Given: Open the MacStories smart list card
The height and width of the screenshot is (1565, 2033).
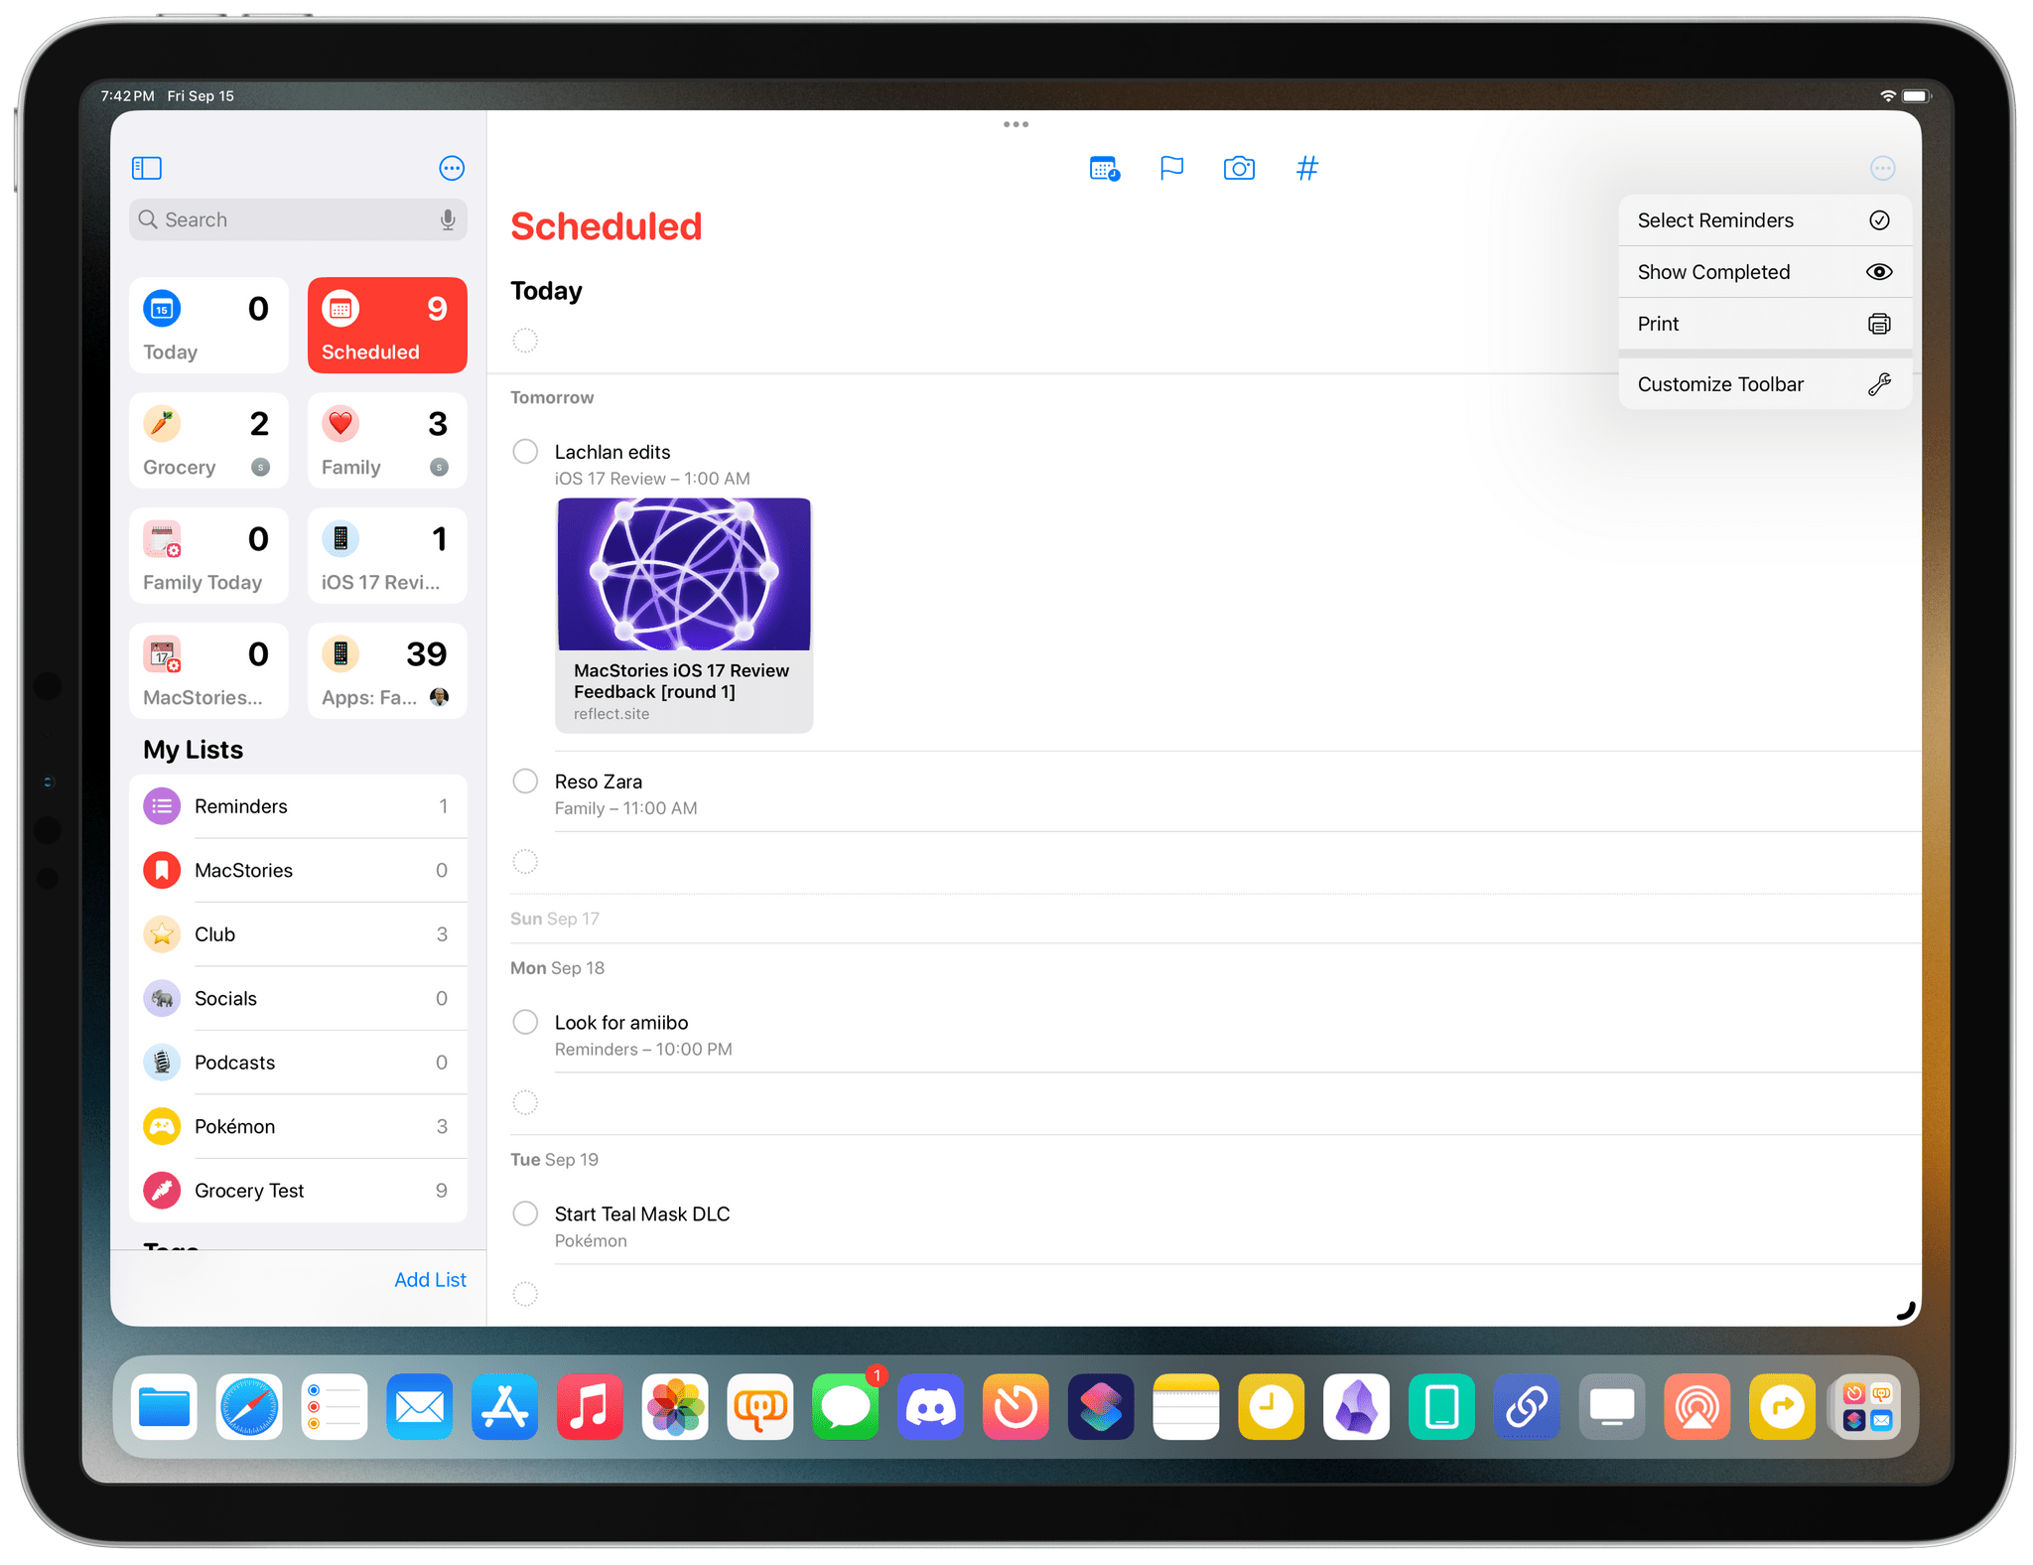Looking at the screenshot, I should point(208,671).
